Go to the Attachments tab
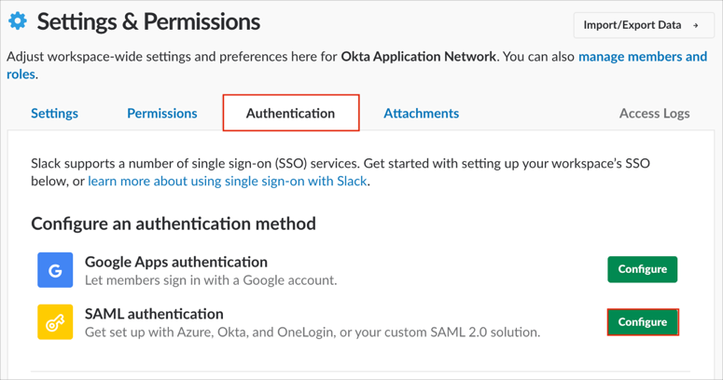 click(x=421, y=114)
